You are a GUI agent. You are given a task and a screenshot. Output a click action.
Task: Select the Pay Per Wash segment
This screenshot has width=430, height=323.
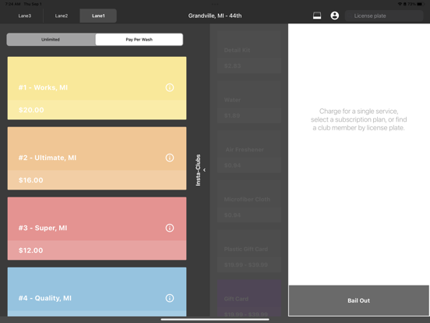click(x=139, y=40)
